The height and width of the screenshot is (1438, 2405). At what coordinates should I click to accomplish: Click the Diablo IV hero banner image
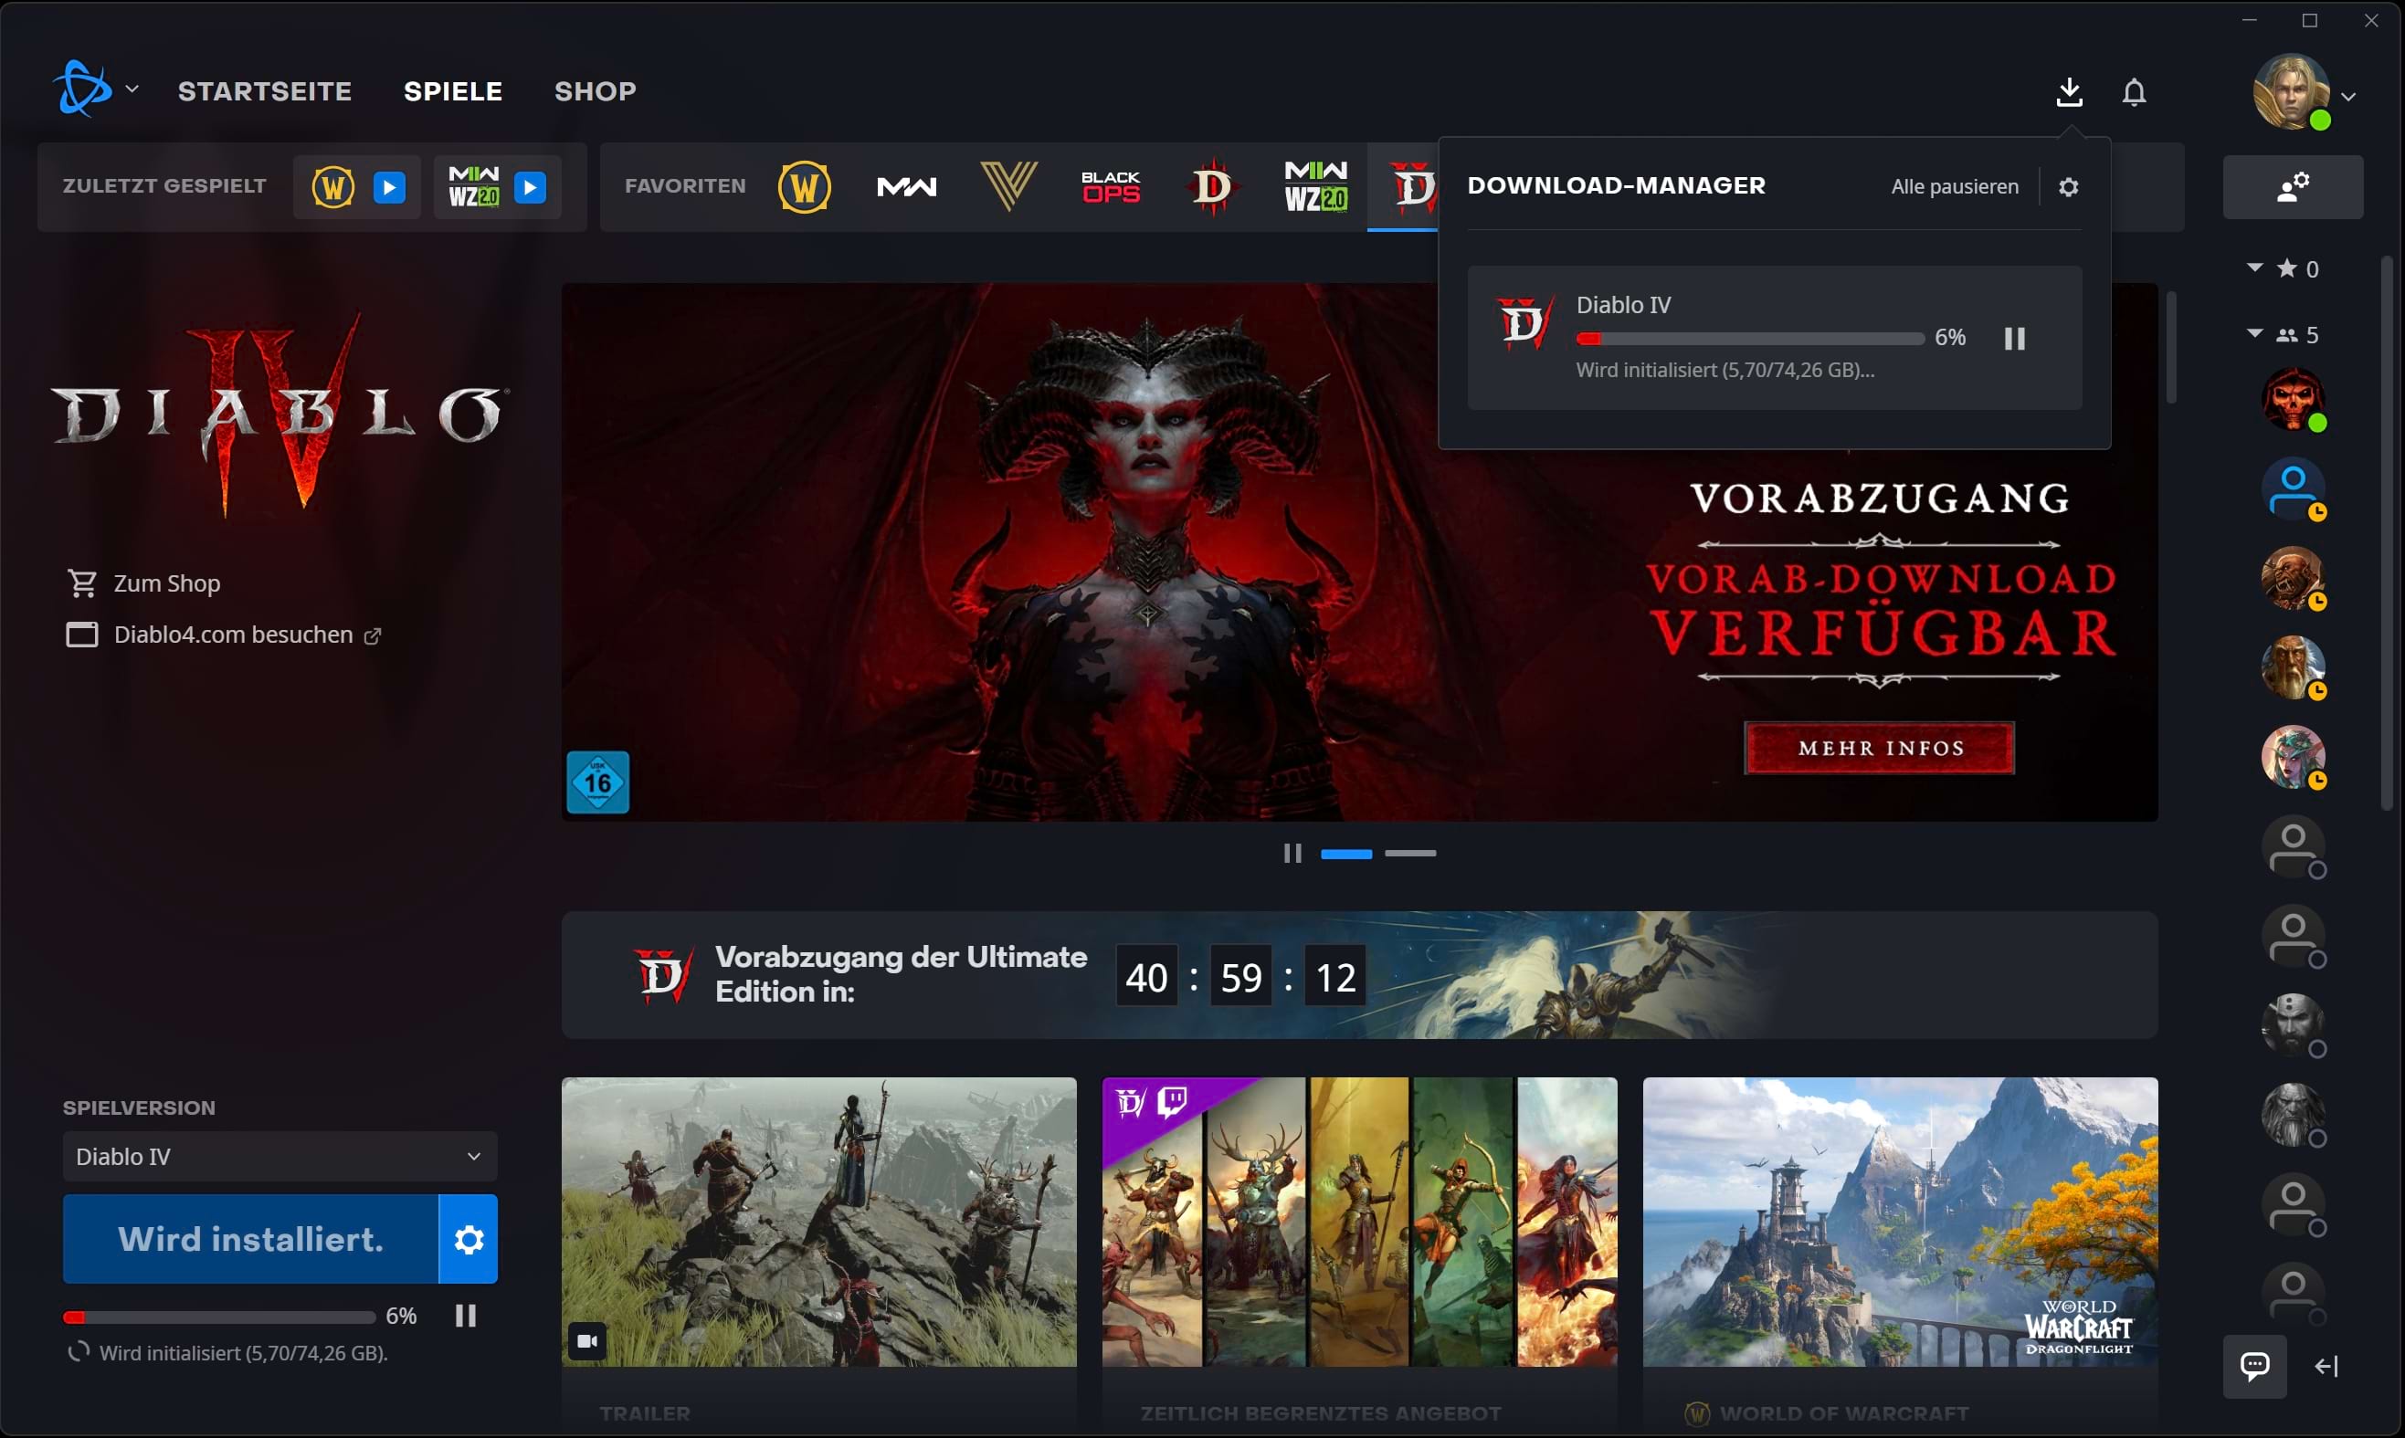click(1359, 552)
